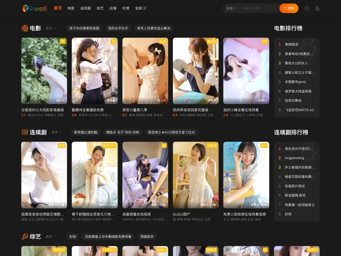Go to the 首页 tab

(x=58, y=8)
